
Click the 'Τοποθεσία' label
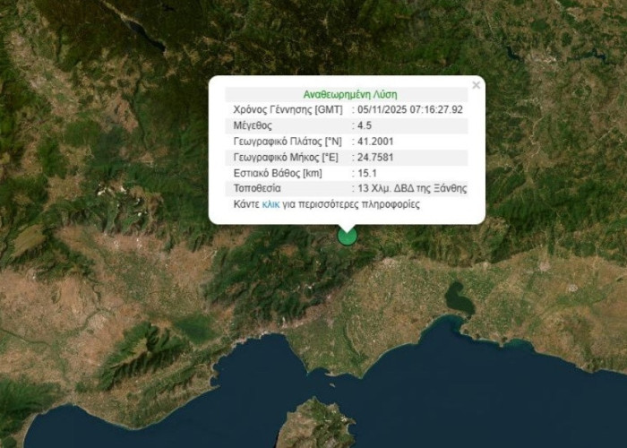(257, 188)
